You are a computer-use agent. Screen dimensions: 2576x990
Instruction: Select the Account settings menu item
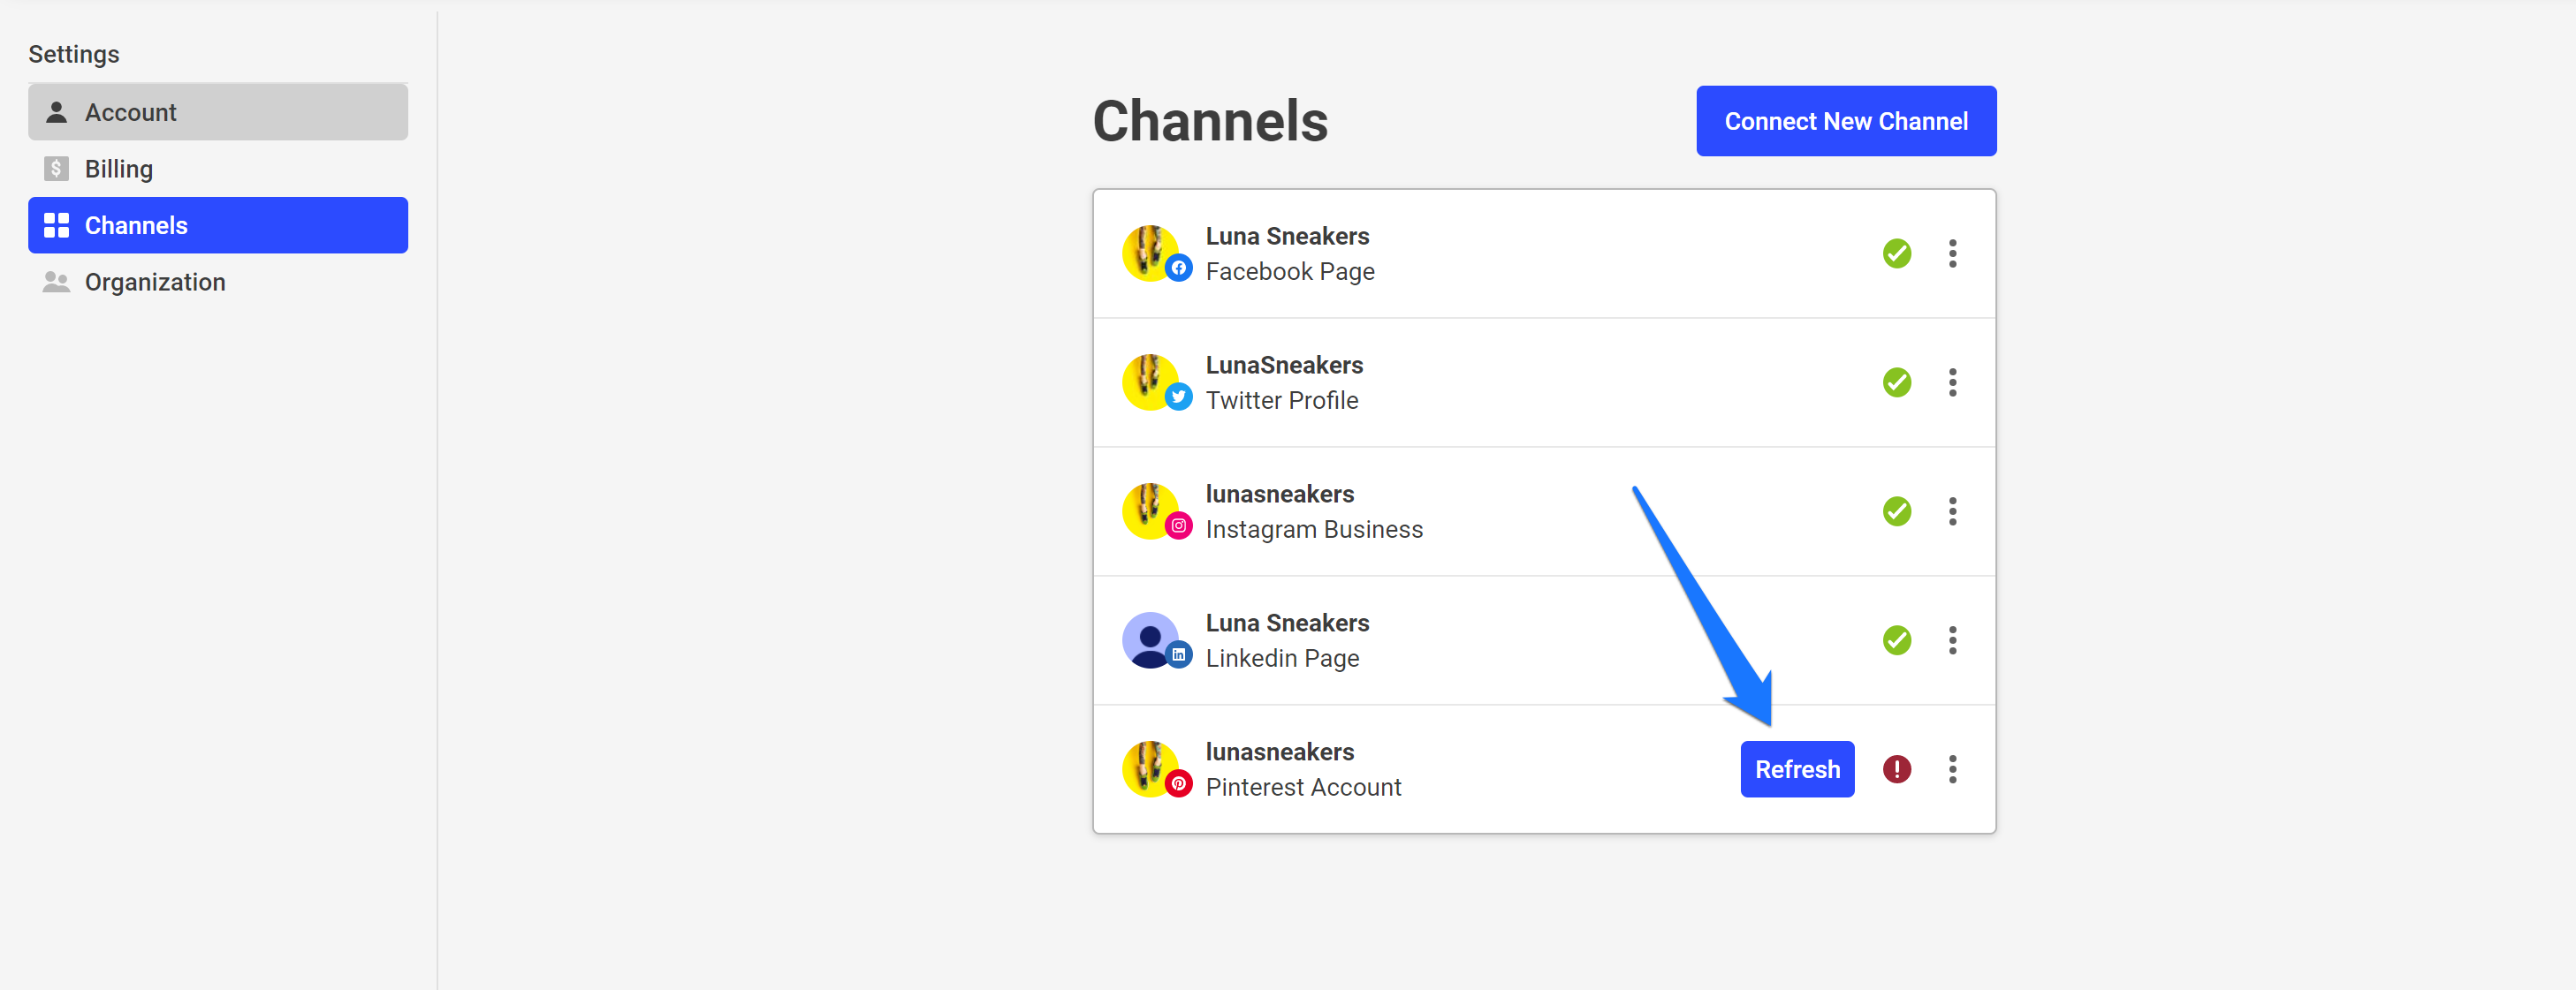[218, 111]
